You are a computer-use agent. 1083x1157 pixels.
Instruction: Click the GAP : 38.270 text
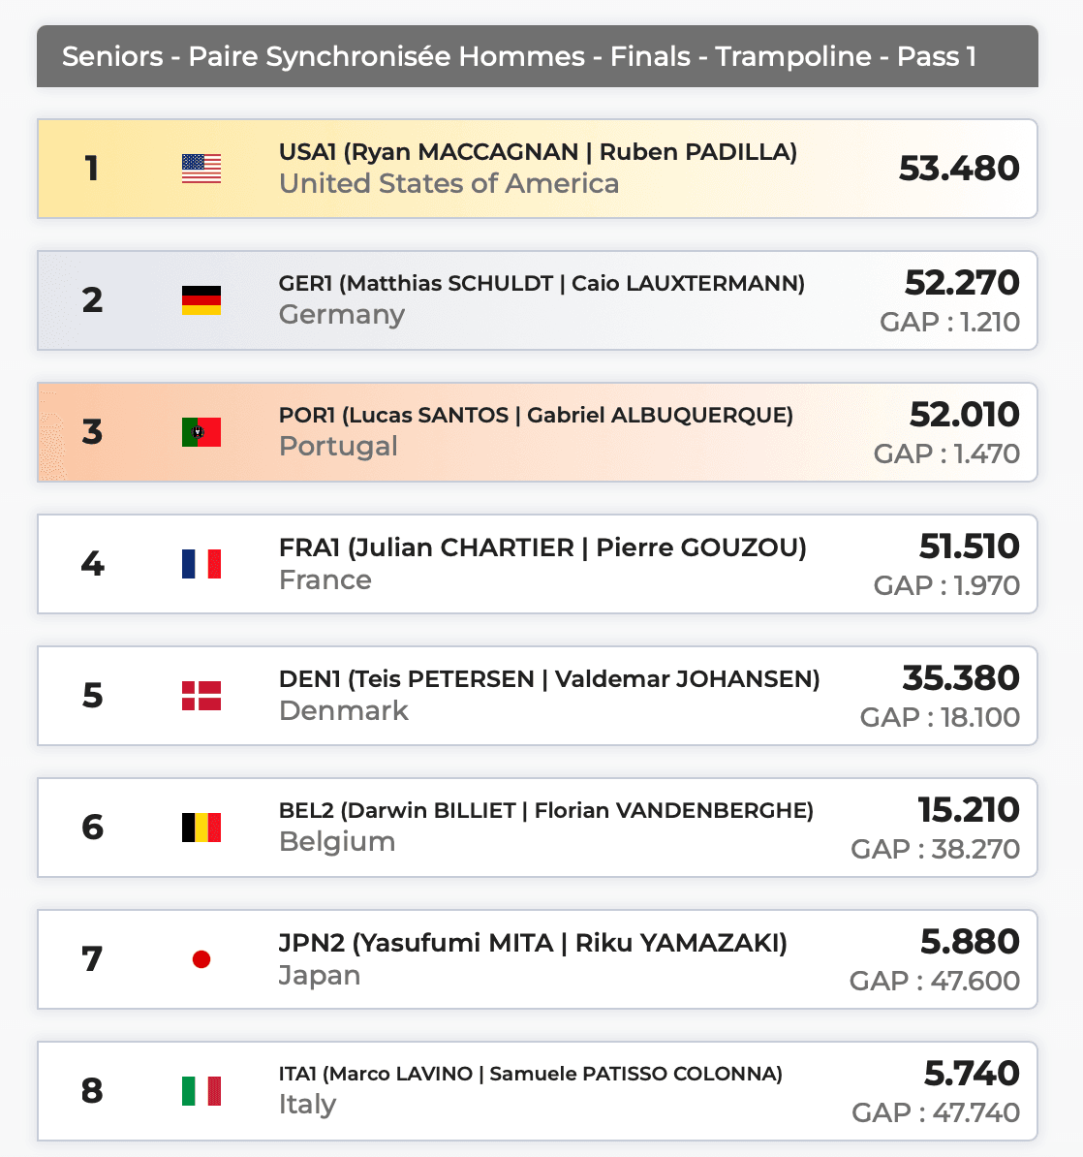(x=935, y=849)
